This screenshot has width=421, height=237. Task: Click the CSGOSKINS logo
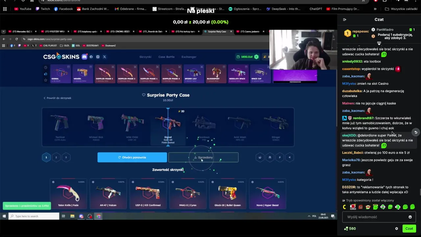click(61, 57)
